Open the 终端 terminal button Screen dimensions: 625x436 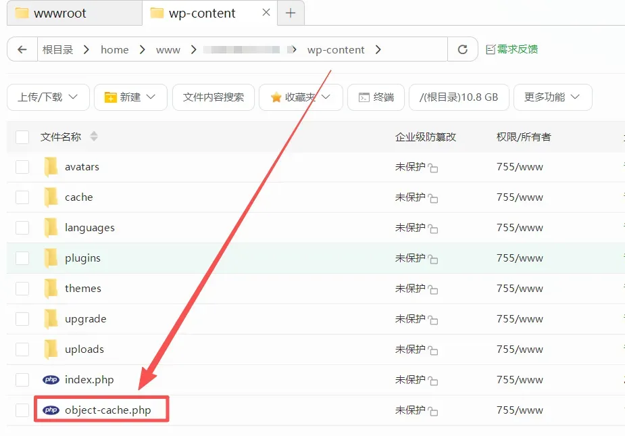(376, 97)
